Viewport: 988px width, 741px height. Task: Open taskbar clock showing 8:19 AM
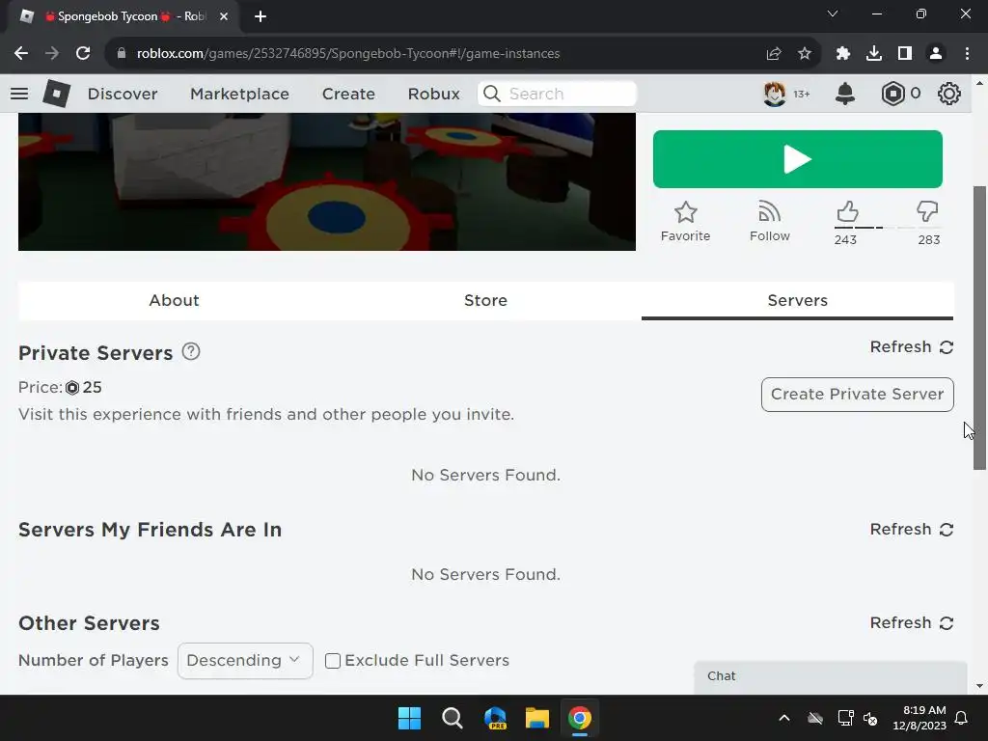(x=919, y=718)
